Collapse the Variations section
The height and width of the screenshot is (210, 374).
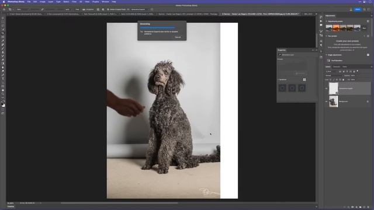278,79
